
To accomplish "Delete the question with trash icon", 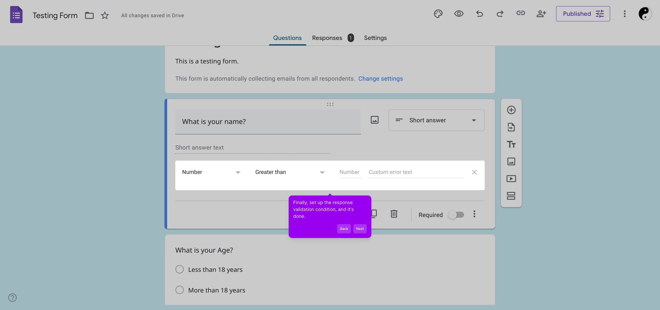I will tap(394, 214).
